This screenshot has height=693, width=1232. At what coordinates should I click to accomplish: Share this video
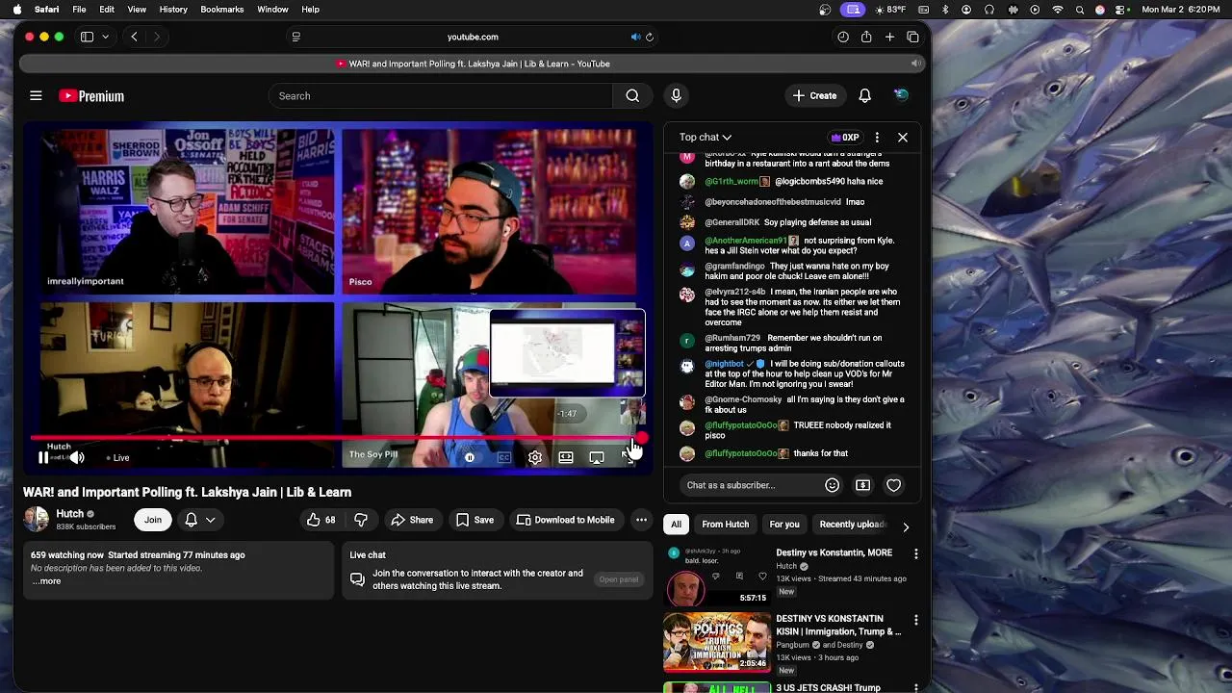(x=412, y=520)
